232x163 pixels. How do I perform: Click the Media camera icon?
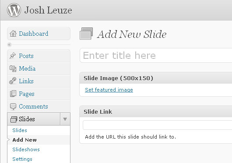[13, 68]
